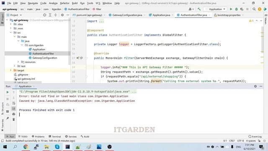Collapse the api-gateway project root
268x151 pixels.
pyautogui.click(x=7, y=20)
